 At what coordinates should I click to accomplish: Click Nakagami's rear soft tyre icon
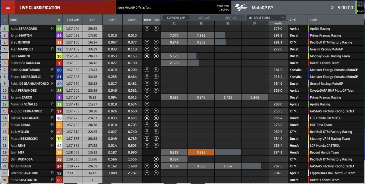pos(156,118)
